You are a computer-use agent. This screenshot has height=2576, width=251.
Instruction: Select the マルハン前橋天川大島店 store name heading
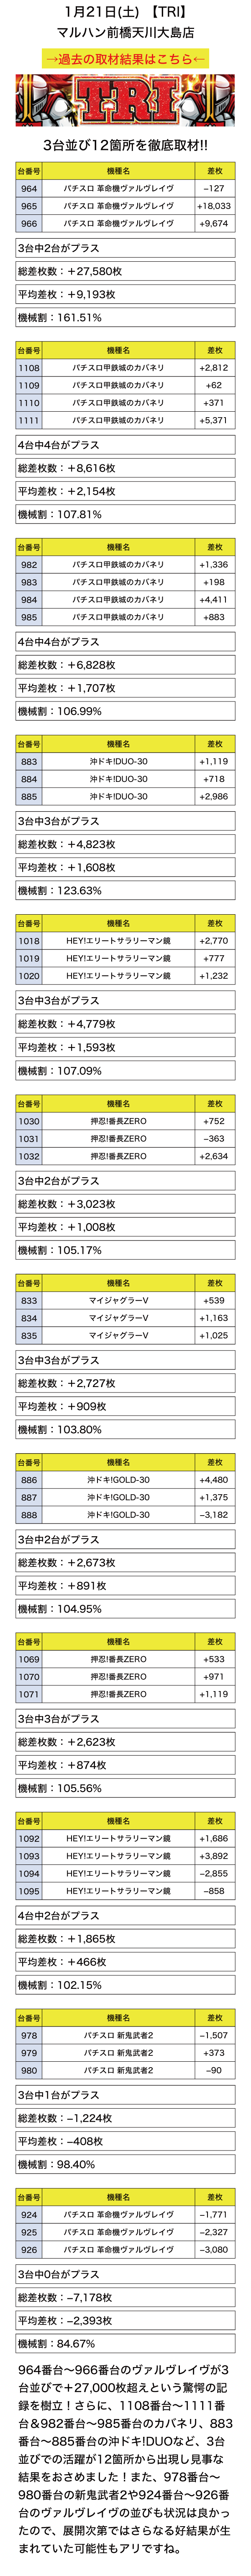(x=125, y=34)
